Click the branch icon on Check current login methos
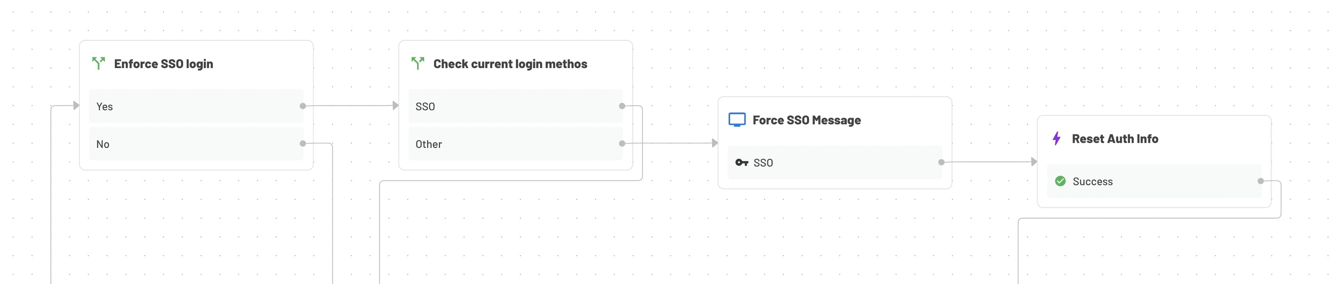This screenshot has height=284, width=1335. 418,63
